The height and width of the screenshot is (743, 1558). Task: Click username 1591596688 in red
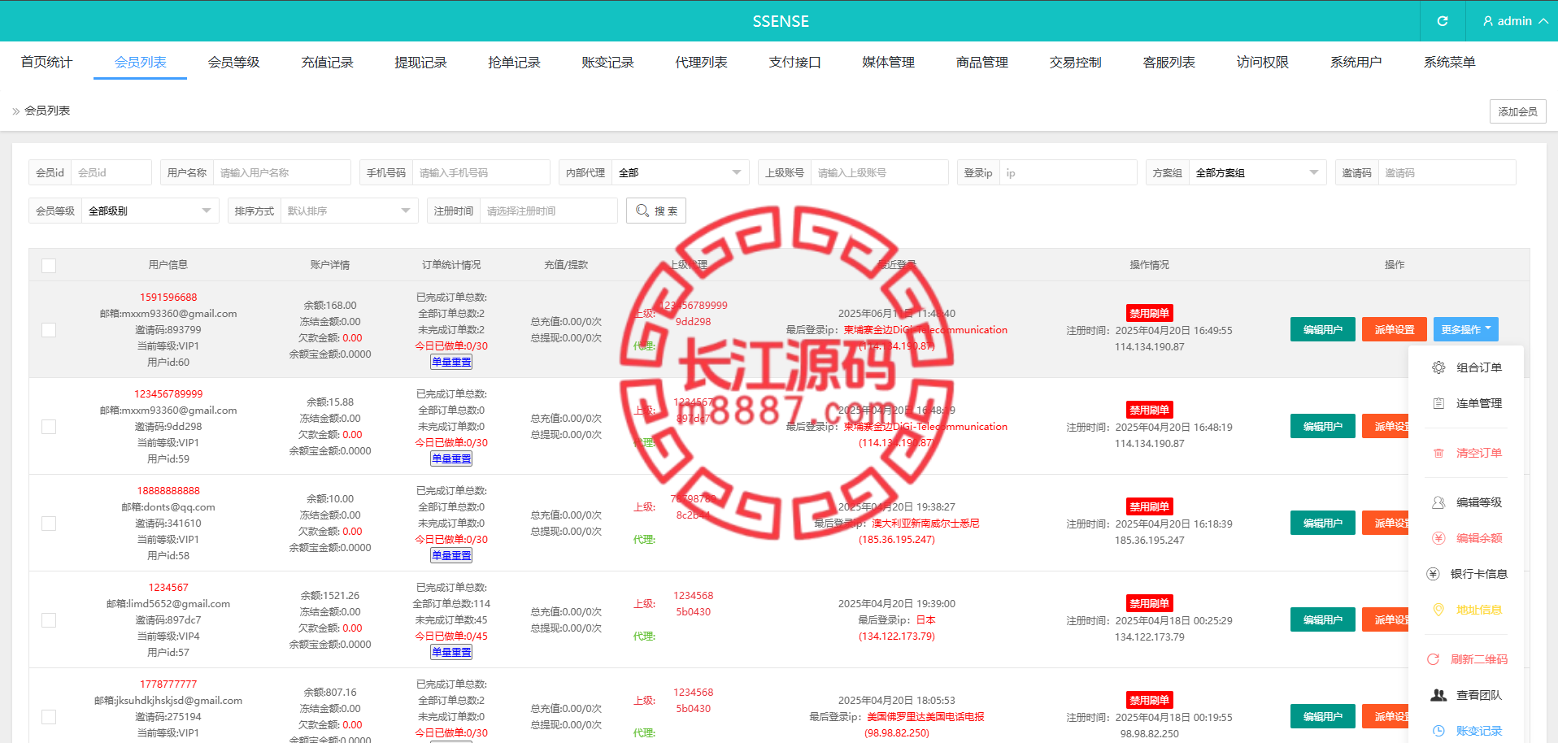(x=168, y=298)
